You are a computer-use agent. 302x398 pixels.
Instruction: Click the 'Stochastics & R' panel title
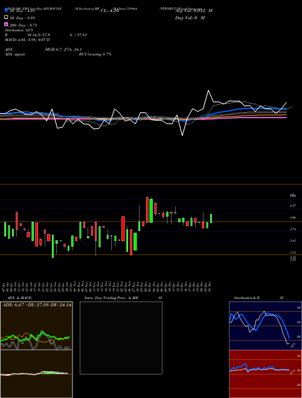click(x=246, y=298)
